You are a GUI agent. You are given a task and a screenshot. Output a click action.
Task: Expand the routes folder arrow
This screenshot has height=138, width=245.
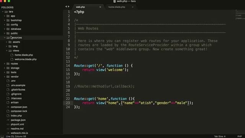click(5, 64)
